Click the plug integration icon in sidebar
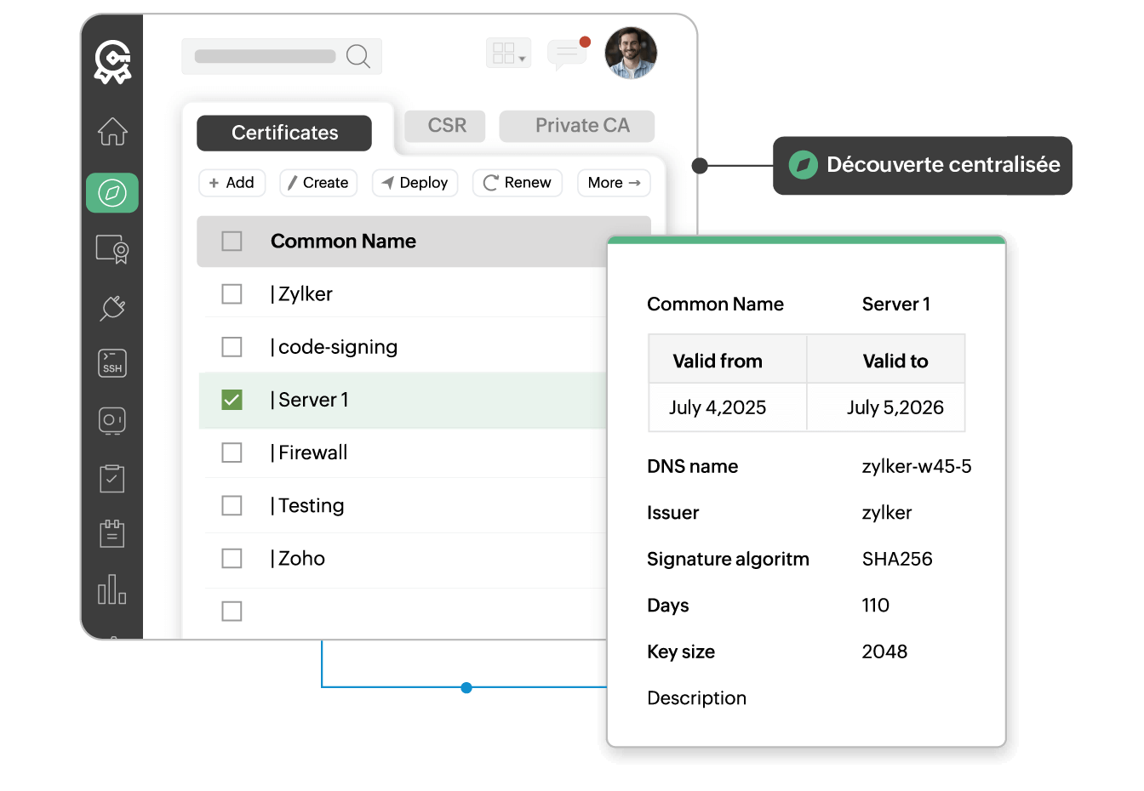The image size is (1144, 791). click(x=112, y=307)
